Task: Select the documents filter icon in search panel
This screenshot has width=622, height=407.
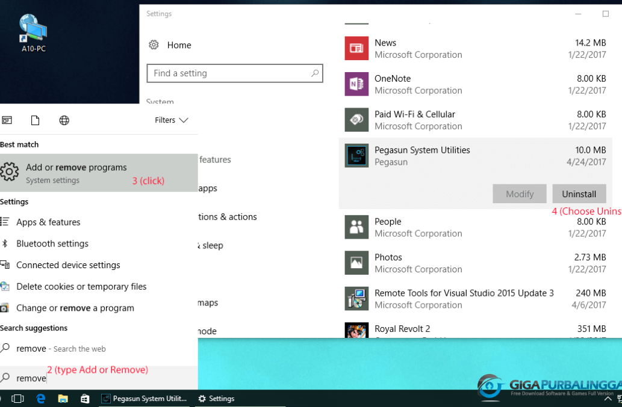Action: click(x=36, y=120)
